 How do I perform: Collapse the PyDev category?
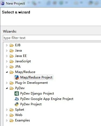(x=7, y=88)
